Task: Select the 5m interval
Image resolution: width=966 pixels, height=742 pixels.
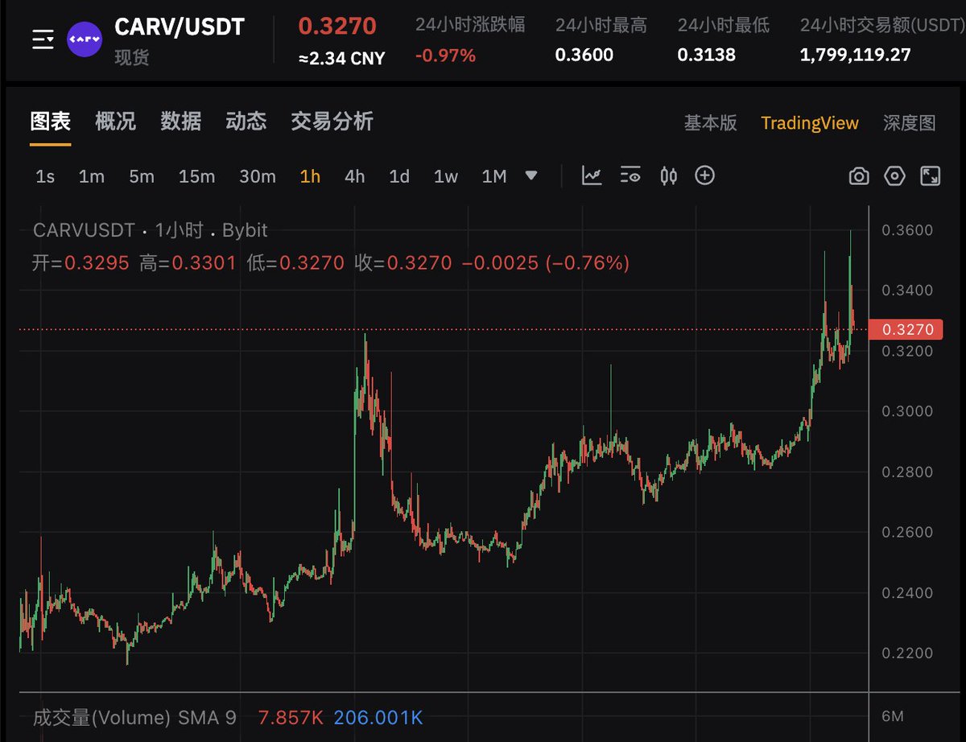Action: click(142, 176)
